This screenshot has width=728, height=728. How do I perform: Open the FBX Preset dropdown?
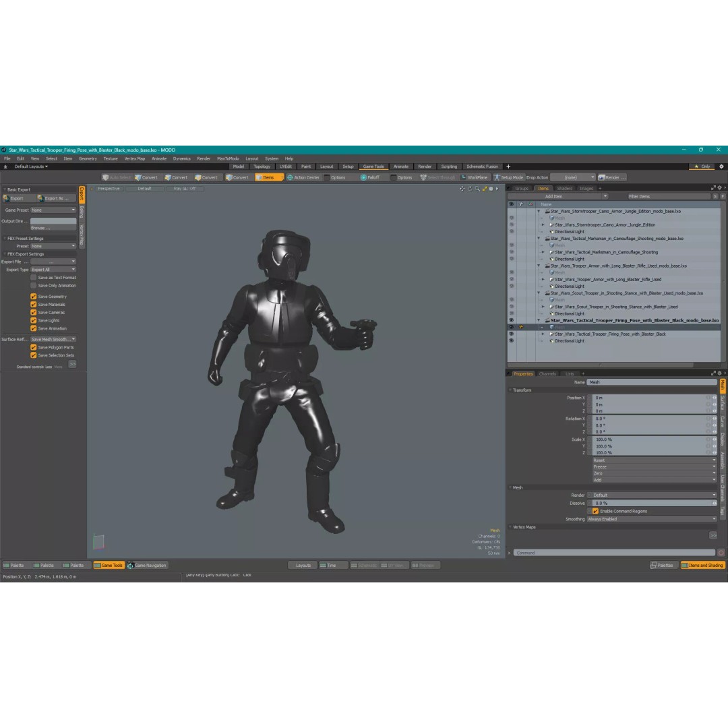[x=53, y=246]
